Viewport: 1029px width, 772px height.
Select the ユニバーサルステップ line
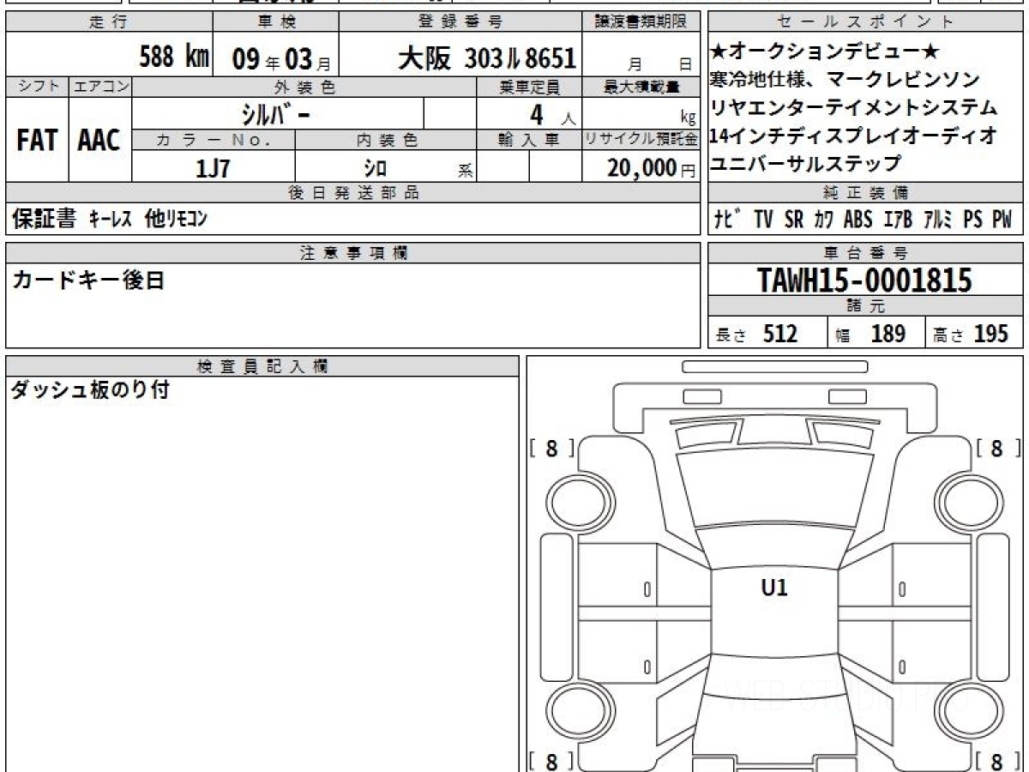point(805,162)
